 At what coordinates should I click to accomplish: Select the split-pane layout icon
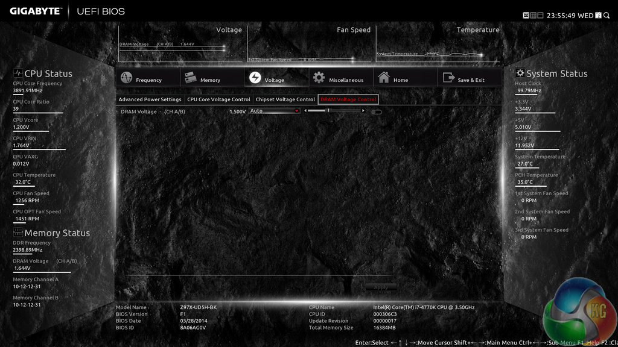click(540, 15)
